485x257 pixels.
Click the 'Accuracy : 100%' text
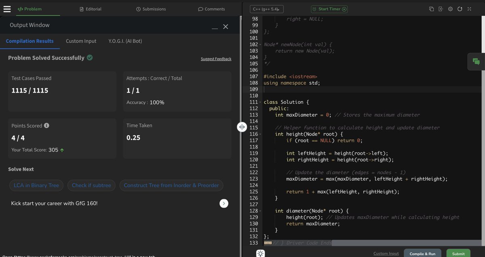[x=145, y=102]
